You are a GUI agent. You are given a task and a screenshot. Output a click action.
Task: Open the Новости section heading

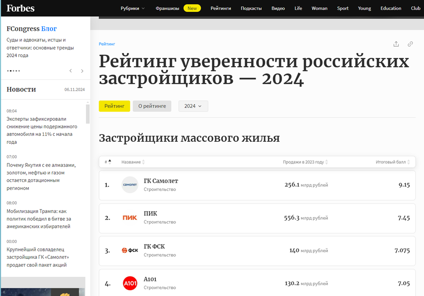click(21, 89)
